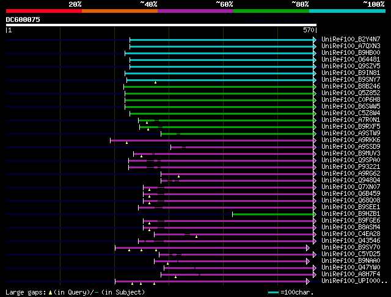The image size is (391, 297).
Task: Select the red 20% identity legend segment
Action: 44,11
